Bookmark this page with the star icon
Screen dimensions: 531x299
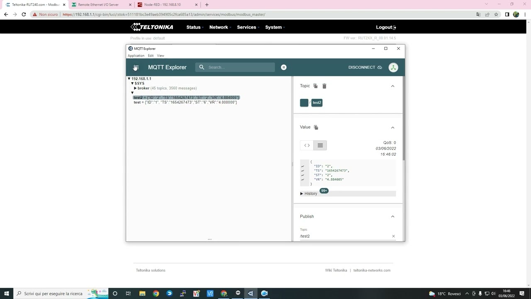click(x=496, y=15)
